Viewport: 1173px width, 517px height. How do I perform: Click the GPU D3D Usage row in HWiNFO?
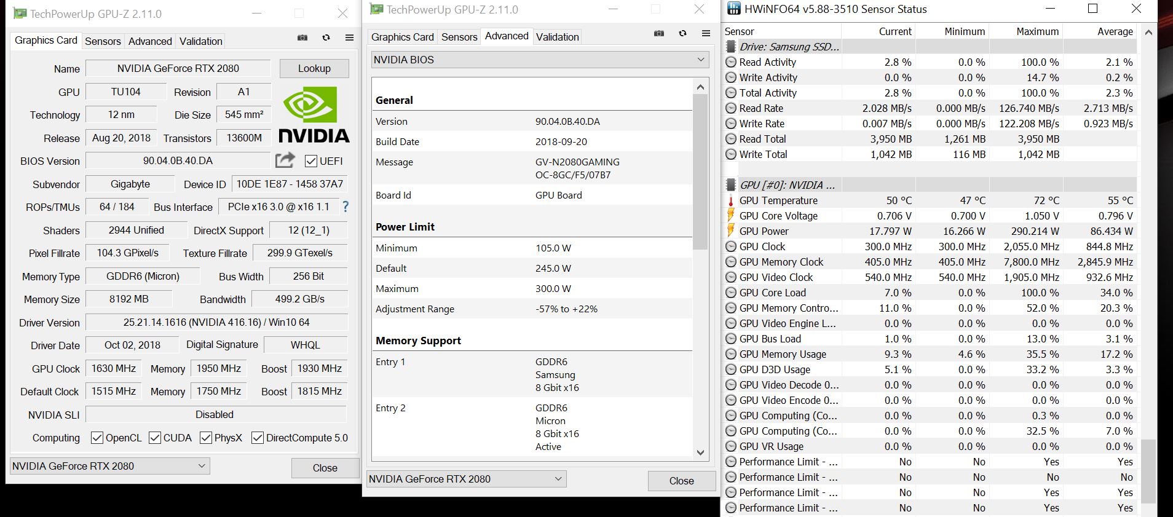point(930,369)
